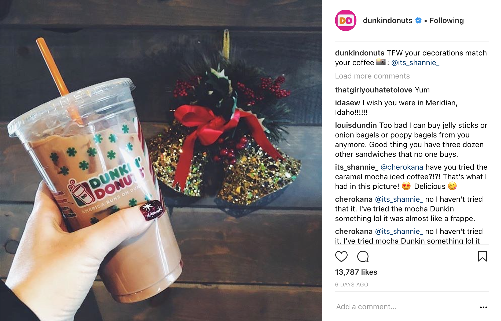Image resolution: width=501 pixels, height=321 pixels.
Task: Click the comment speech bubble icon
Action: 363,256
